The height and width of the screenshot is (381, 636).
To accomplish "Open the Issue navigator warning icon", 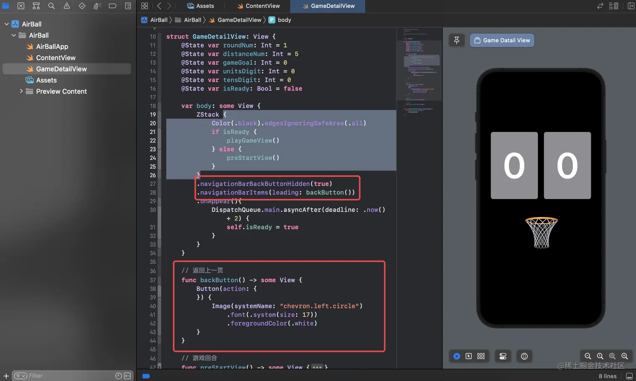I will tap(66, 6).
